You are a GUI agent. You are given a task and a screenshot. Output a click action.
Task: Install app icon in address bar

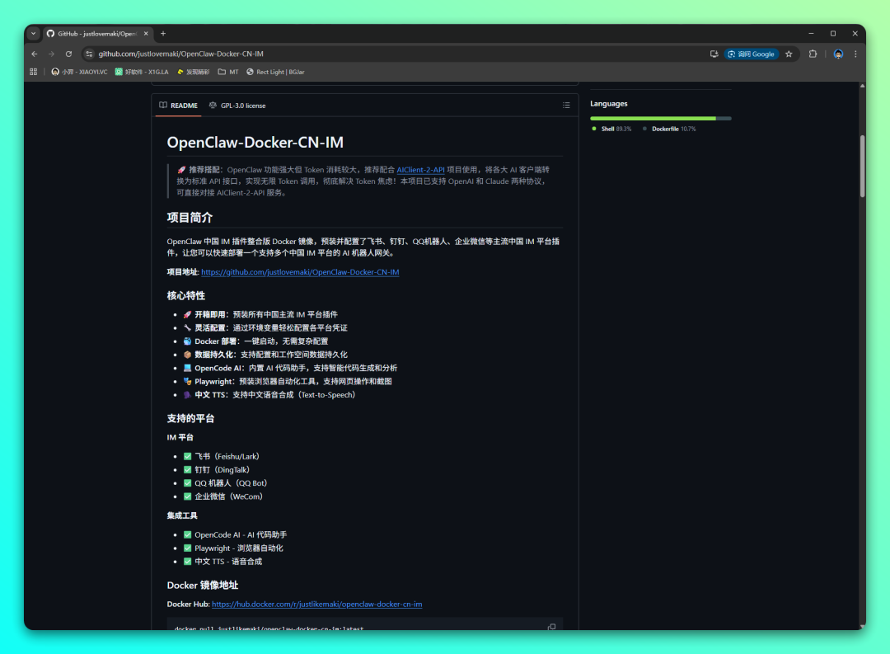(714, 54)
